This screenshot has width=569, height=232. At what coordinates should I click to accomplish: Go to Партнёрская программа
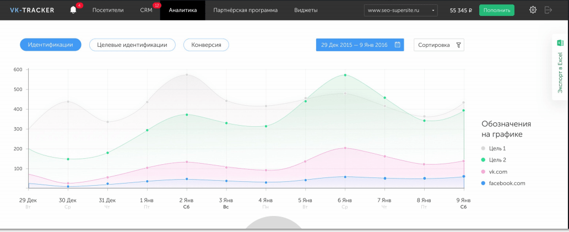245,10
